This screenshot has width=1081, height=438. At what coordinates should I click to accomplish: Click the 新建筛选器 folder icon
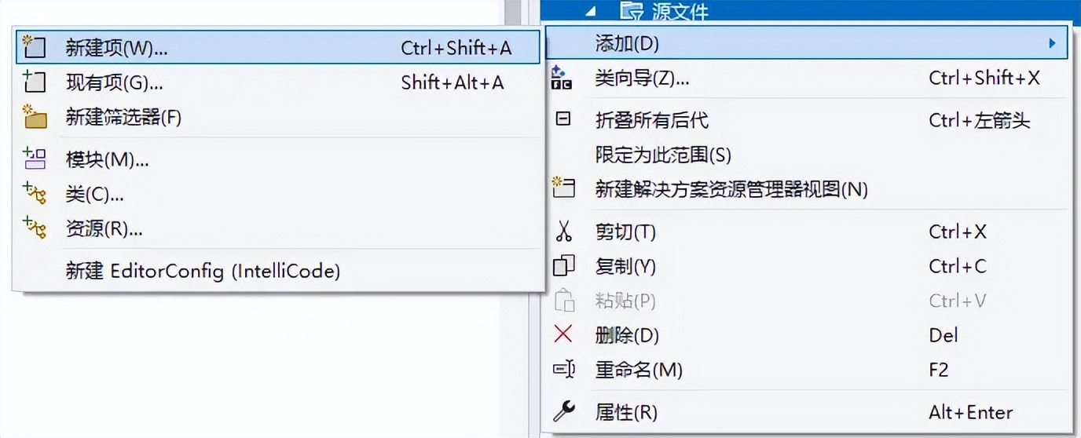(34, 117)
